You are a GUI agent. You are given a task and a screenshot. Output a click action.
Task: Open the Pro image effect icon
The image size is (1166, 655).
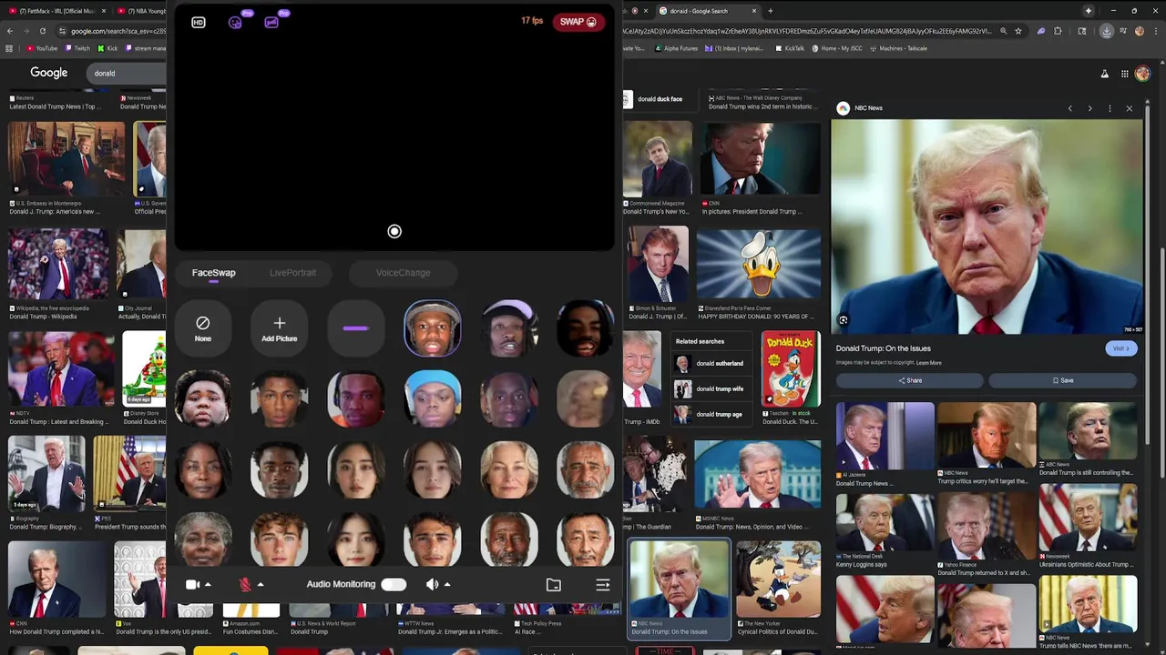click(272, 21)
